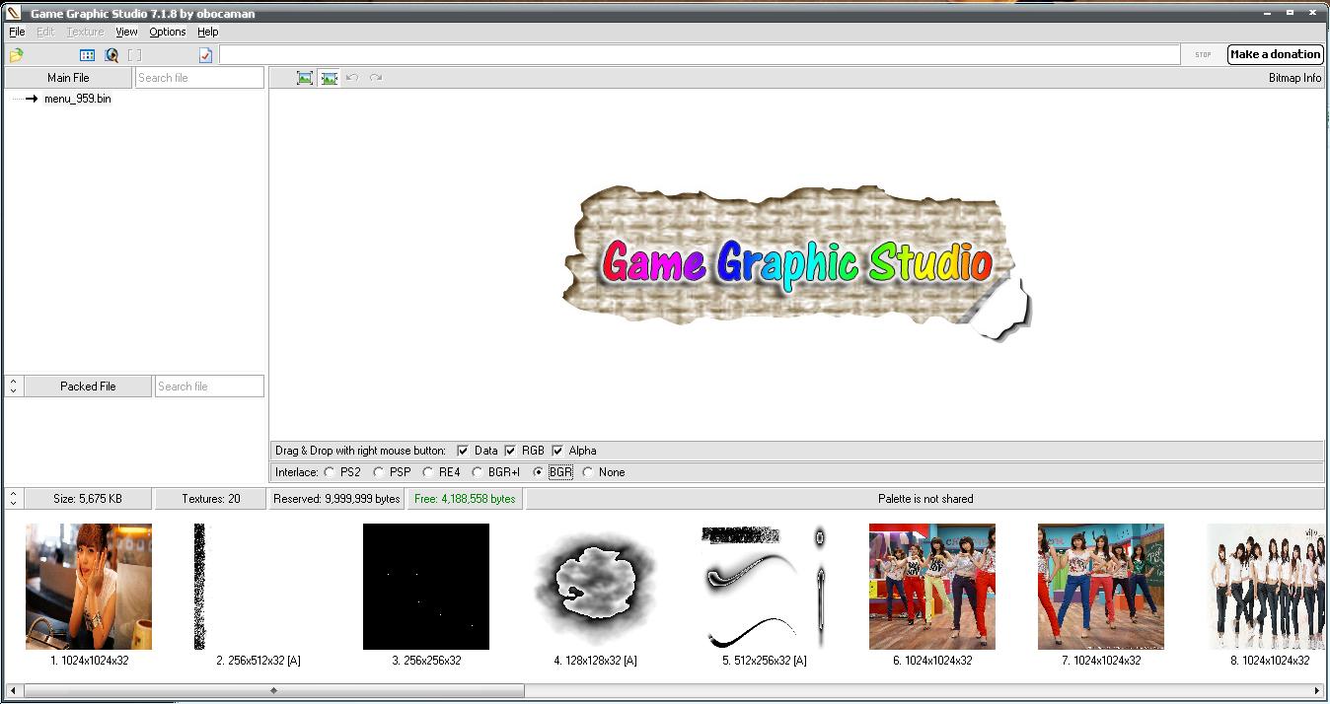
Task: Click the undo arrow icon
Action: 352,78
